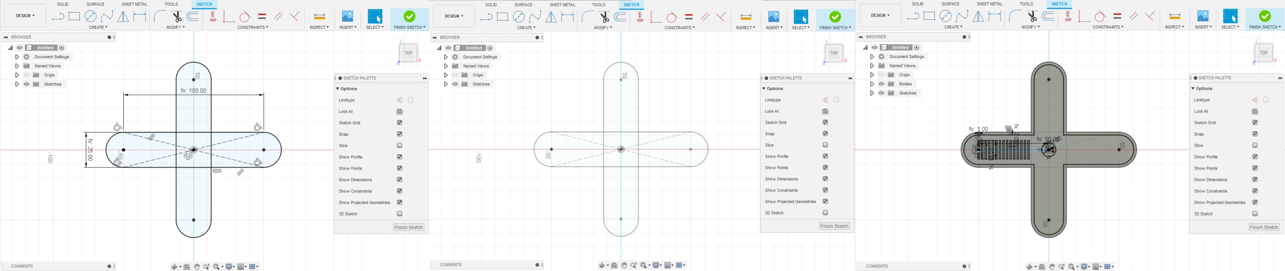The height and width of the screenshot is (271, 1285).
Task: Open the DESIGN workspace dropdown in left window
Action: [25, 15]
